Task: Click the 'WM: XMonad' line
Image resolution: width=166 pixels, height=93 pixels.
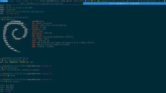Action: (37, 35)
